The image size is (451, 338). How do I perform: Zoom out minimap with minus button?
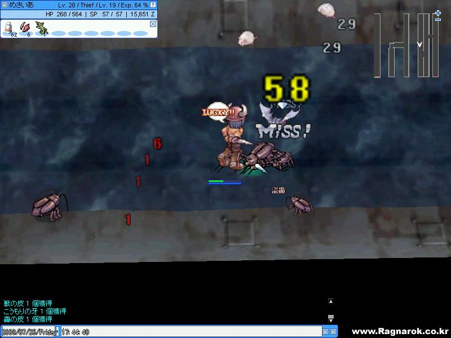[x=438, y=20]
